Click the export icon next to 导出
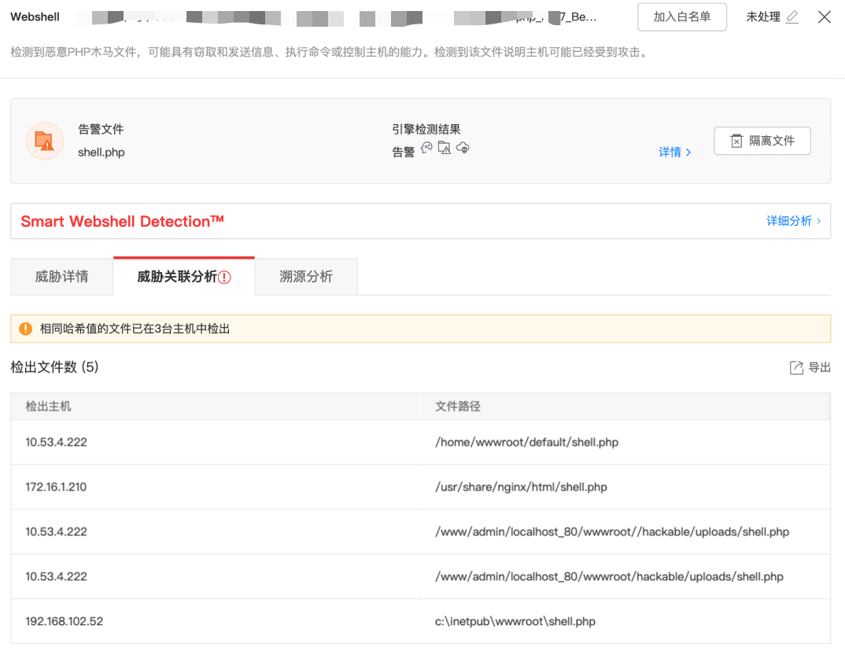This screenshot has width=845, height=651. (796, 368)
